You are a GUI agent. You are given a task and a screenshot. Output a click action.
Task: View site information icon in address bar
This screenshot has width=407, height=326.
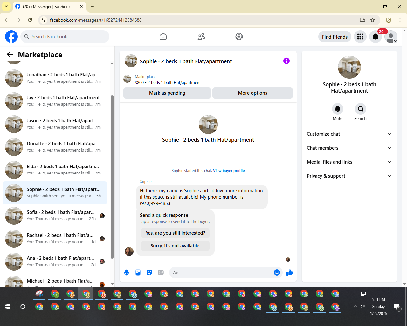44,20
